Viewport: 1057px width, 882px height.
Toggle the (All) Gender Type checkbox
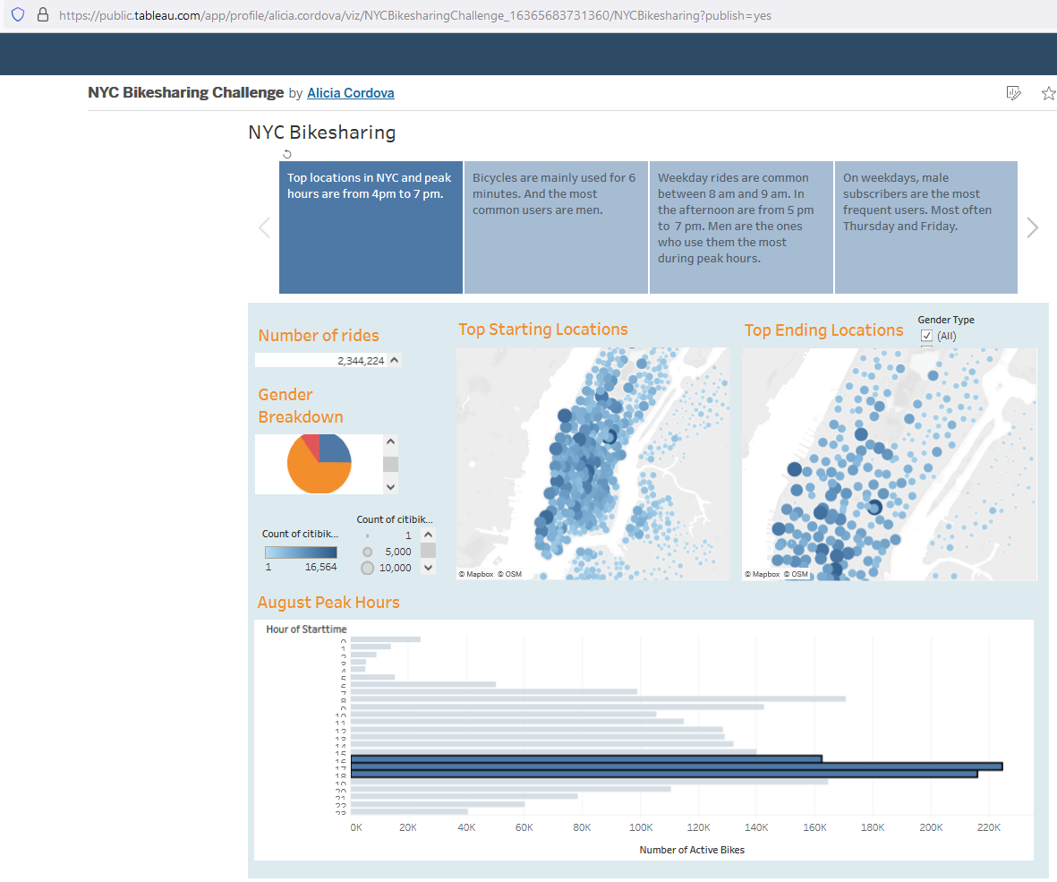click(x=927, y=336)
